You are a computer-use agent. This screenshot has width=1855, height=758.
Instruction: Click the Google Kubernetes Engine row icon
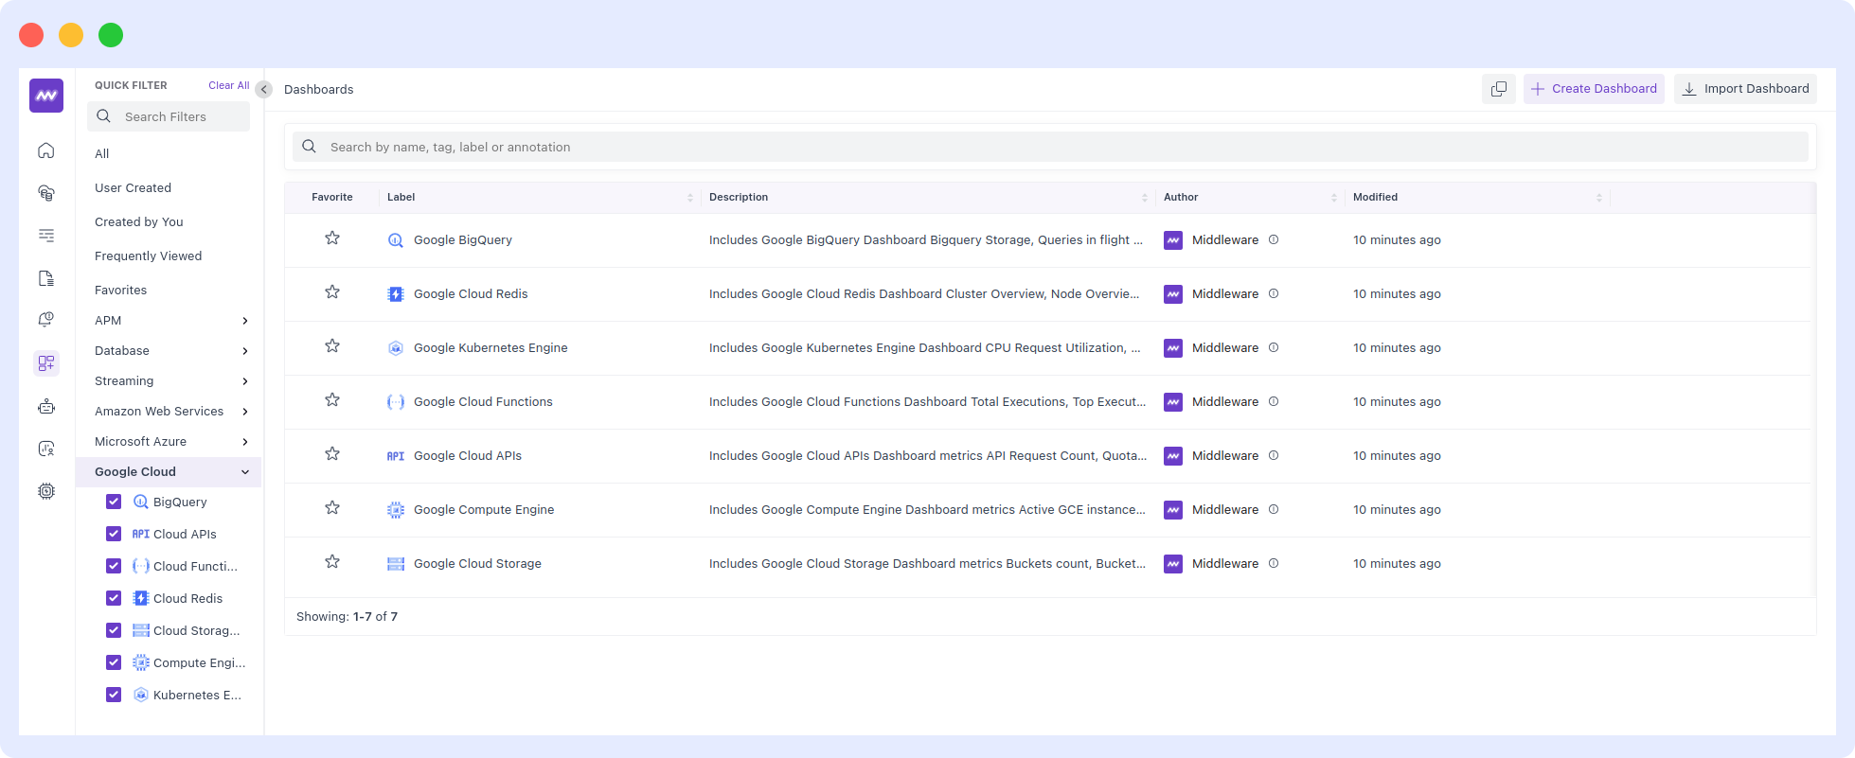[x=396, y=348]
